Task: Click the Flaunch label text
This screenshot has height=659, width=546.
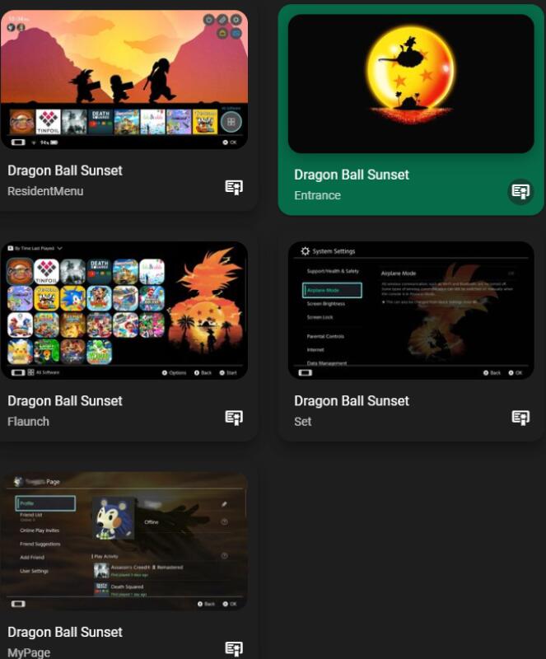Action: point(28,422)
